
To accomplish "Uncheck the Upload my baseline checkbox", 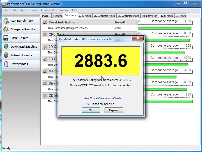I will click(x=88, y=104).
